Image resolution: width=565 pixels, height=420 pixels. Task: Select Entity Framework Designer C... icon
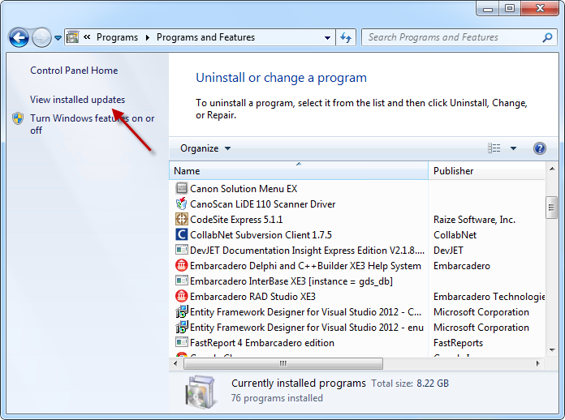[182, 311]
